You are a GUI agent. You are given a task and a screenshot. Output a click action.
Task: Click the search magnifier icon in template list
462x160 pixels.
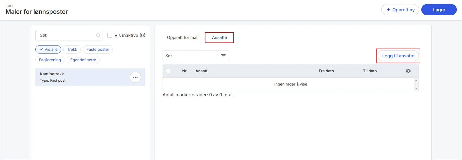point(98,35)
